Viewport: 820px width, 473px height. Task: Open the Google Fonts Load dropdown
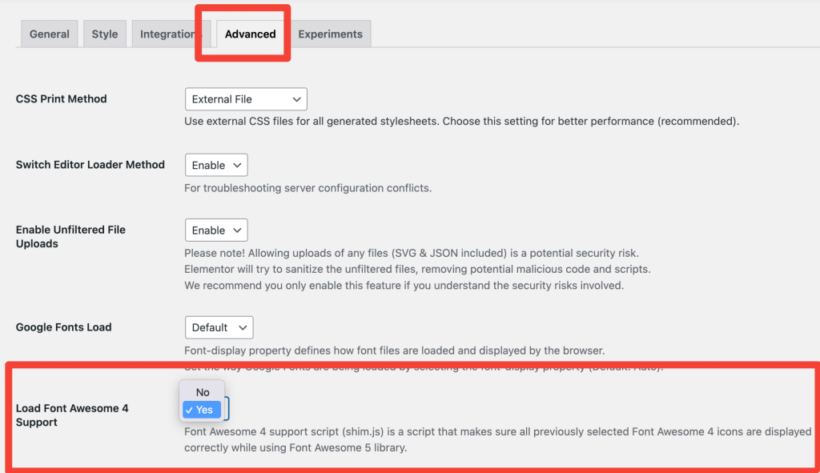[219, 327]
